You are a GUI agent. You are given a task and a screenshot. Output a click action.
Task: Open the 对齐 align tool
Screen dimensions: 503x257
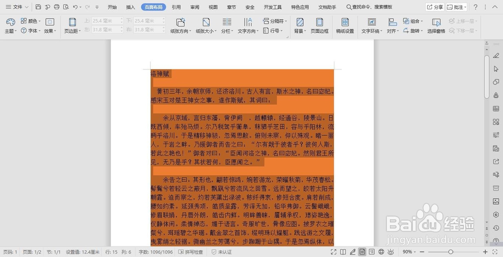pyautogui.click(x=393, y=26)
